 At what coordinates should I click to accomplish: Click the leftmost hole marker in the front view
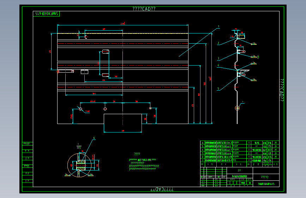[80, 109]
